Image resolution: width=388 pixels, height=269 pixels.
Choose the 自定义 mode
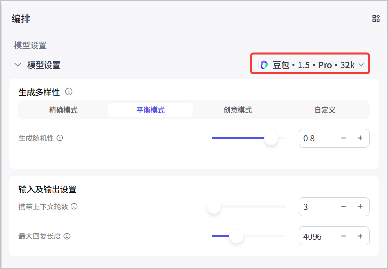[x=325, y=110]
